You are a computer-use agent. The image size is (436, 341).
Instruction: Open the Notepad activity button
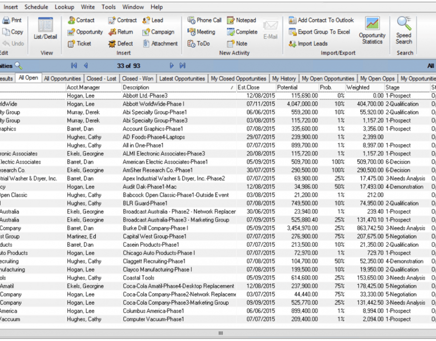click(241, 20)
